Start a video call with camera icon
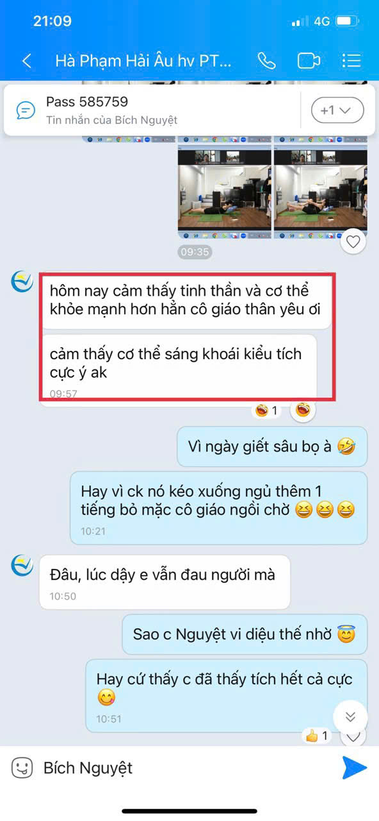The image size is (379, 821). (x=309, y=61)
